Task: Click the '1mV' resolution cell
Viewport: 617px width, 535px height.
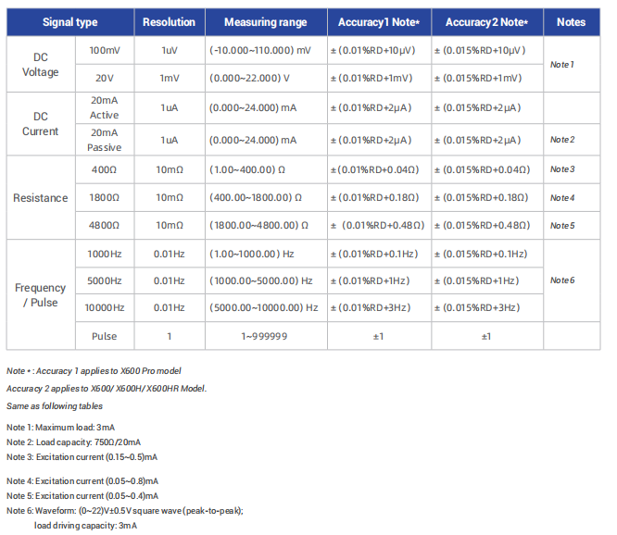Action: point(170,79)
